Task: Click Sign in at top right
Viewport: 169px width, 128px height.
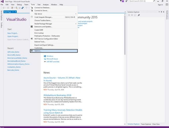Action: [160, 5]
